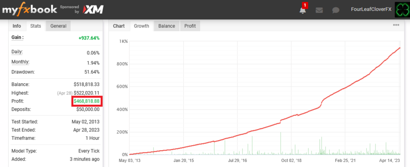Click the XM sponsor logo
Viewport: 410px width, 167px height.
[93, 10]
